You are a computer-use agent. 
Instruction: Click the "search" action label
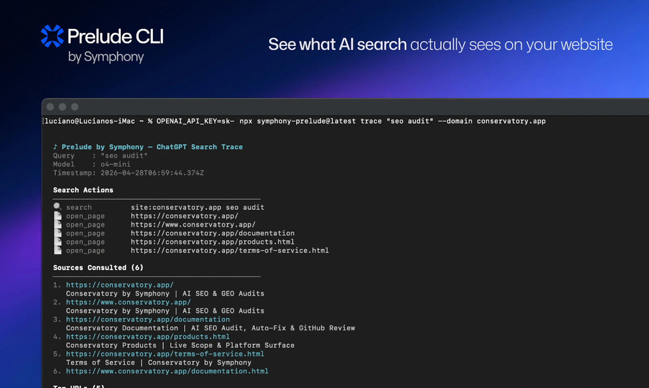[x=79, y=207]
